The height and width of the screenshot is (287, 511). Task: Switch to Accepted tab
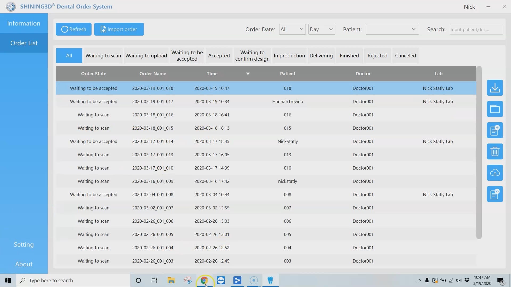pyautogui.click(x=219, y=56)
